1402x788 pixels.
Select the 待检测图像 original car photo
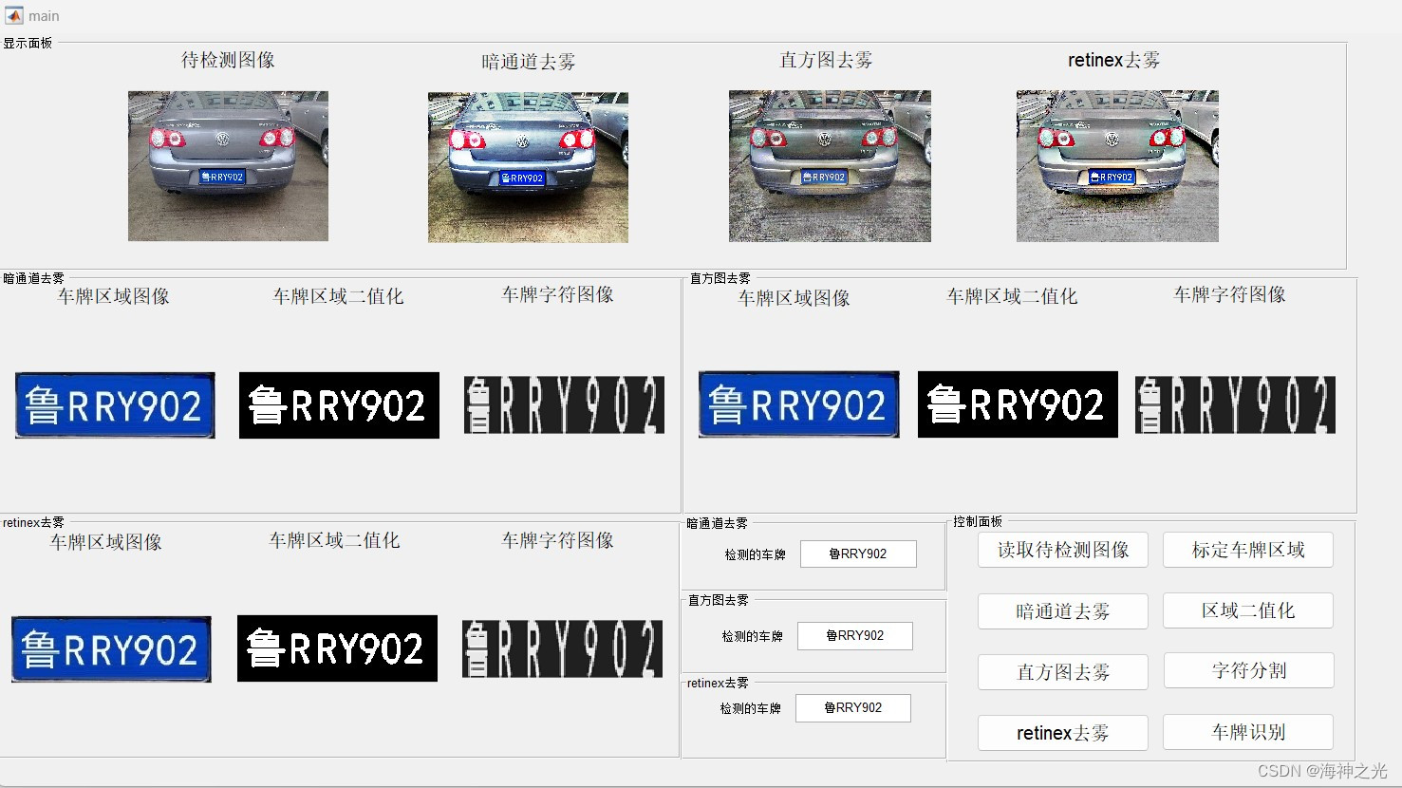[228, 166]
